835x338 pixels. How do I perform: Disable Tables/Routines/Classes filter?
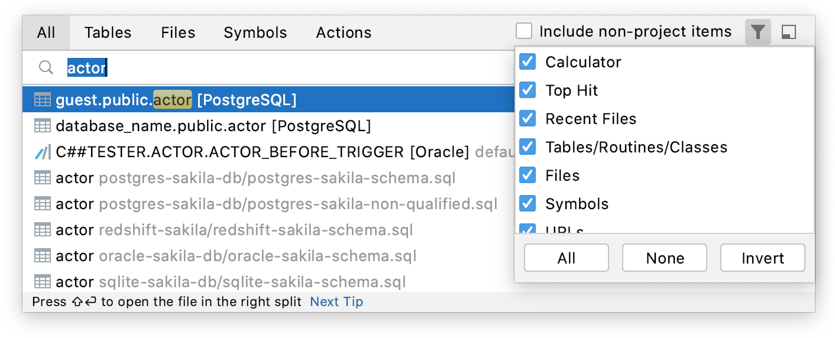527,147
